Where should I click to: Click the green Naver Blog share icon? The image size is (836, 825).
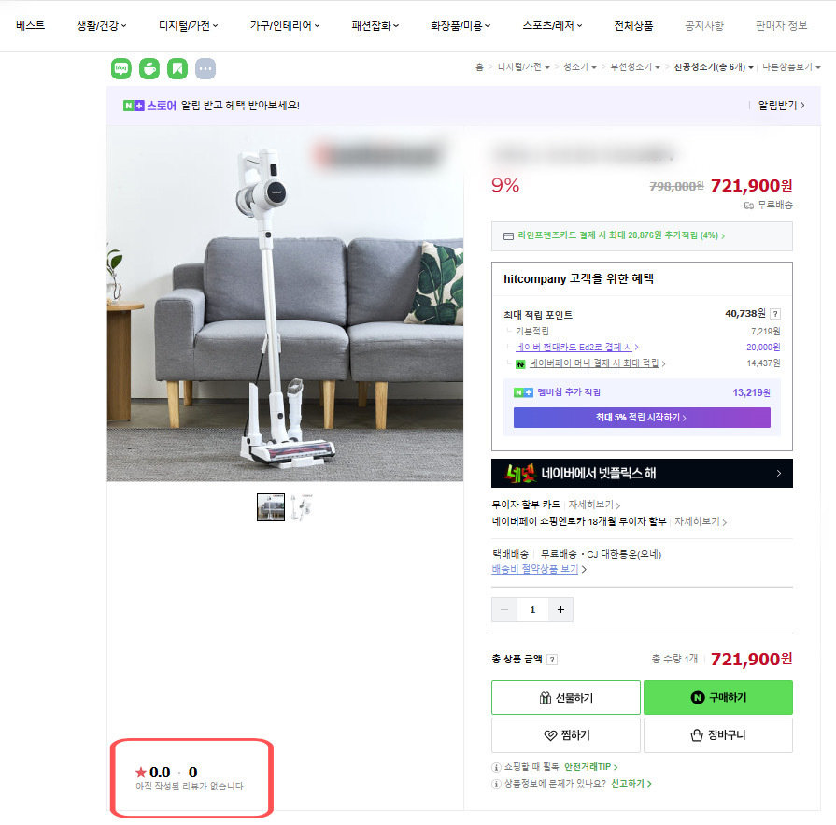(x=121, y=68)
